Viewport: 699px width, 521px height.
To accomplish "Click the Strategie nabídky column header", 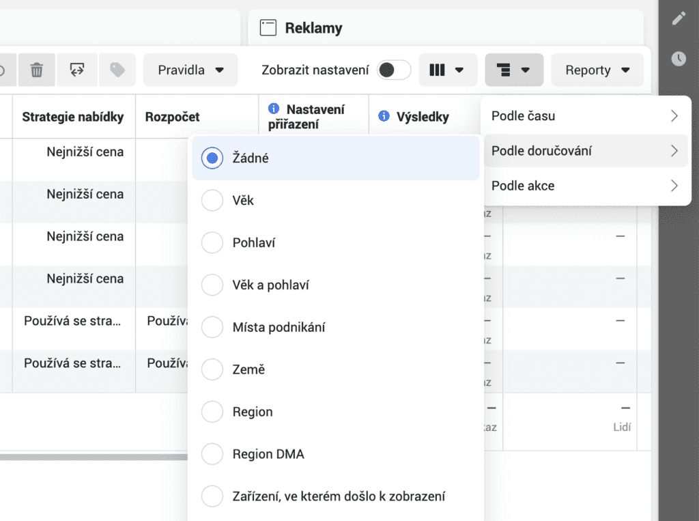I will pyautogui.click(x=73, y=117).
